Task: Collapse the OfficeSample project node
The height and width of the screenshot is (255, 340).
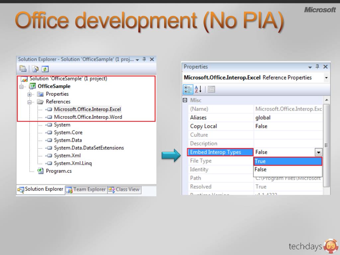Action: pyautogui.click(x=22, y=87)
